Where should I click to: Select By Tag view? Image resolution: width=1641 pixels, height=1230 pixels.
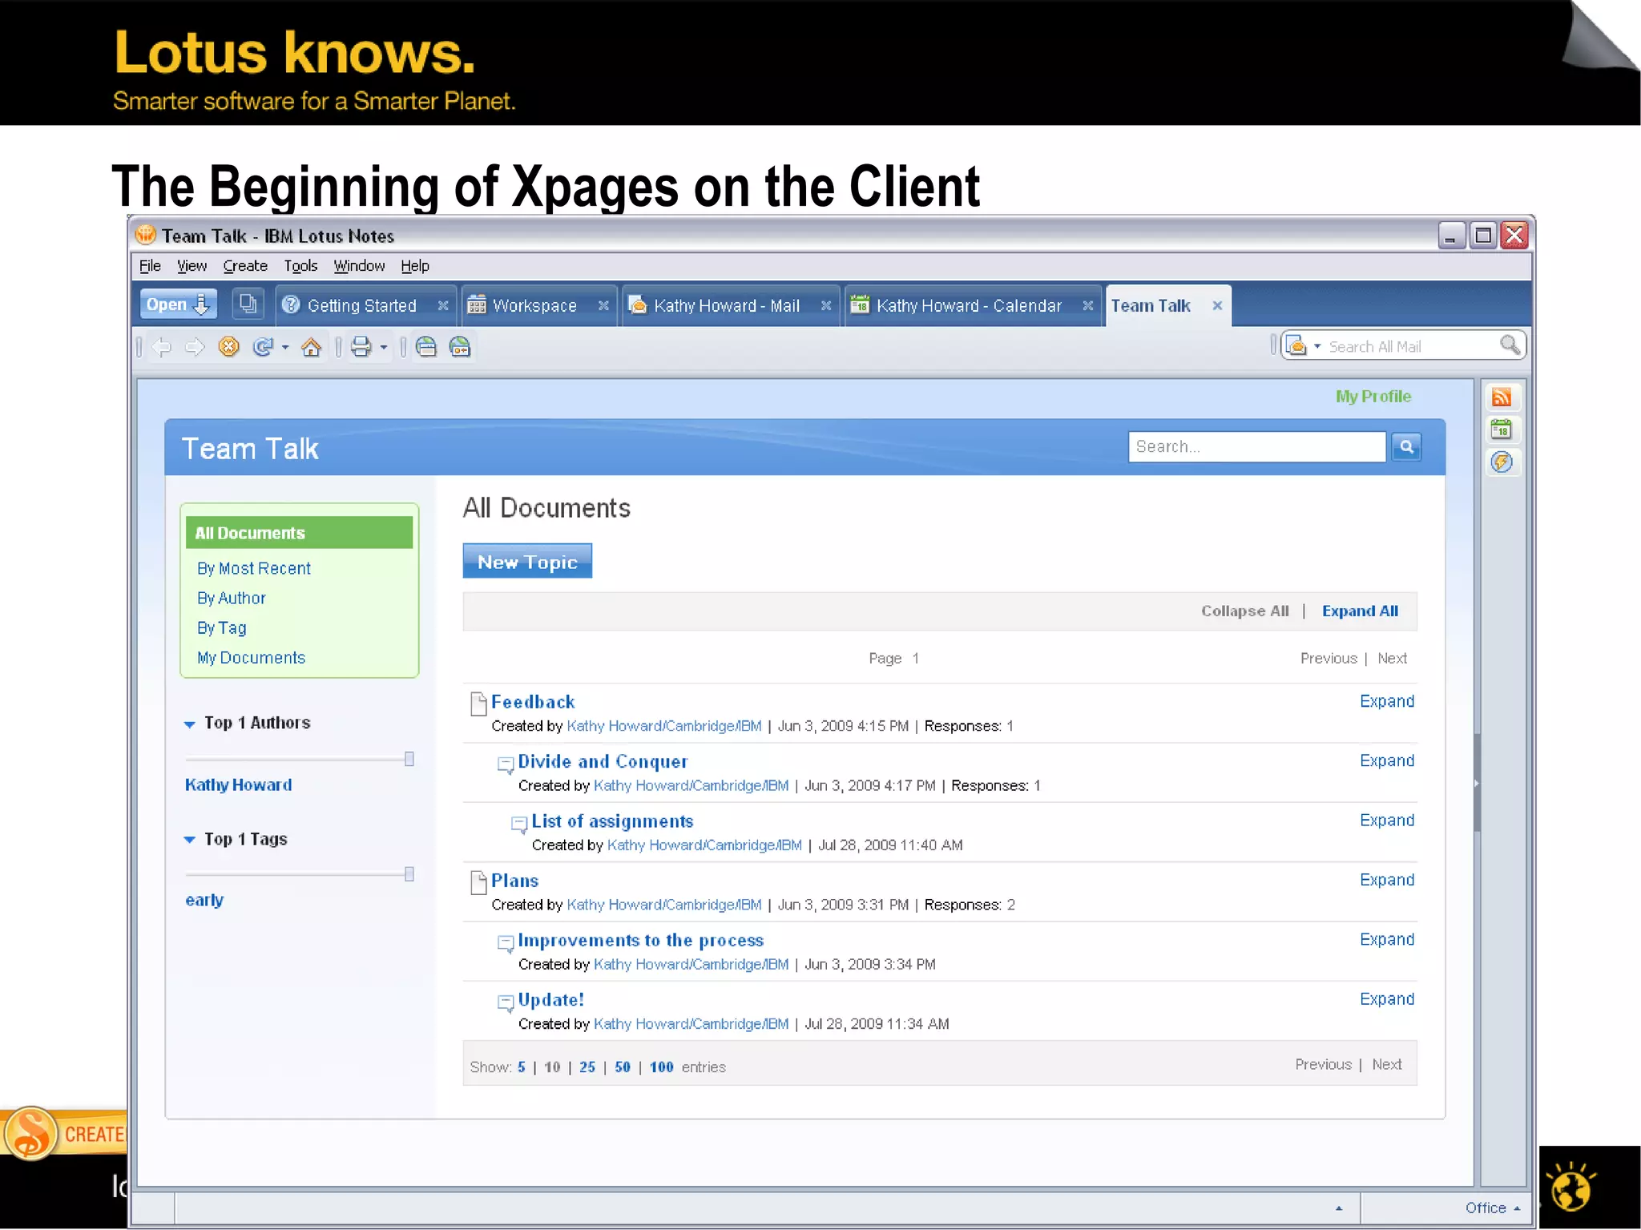pyautogui.click(x=222, y=628)
